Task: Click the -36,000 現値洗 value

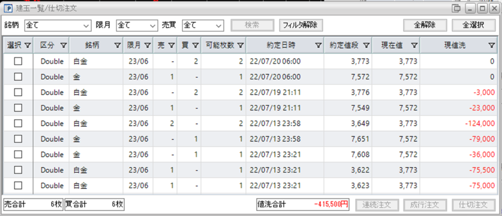Action: [483, 154]
